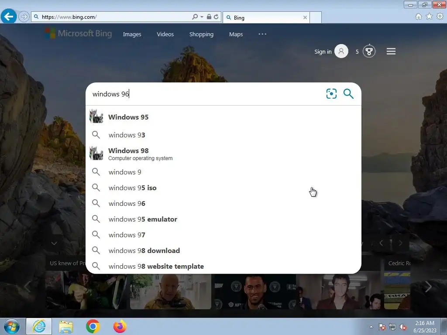
Task: Open the muted volume tray icon
Action: click(403, 327)
